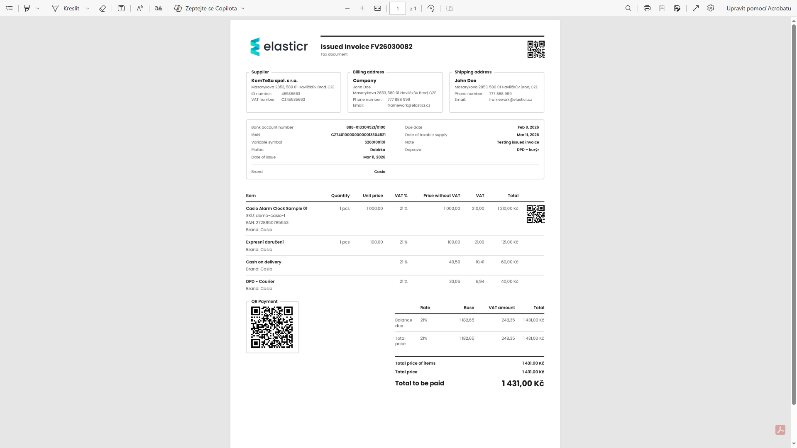This screenshot has width=797, height=448.
Task: Open the translate document tool
Action: 158,8
